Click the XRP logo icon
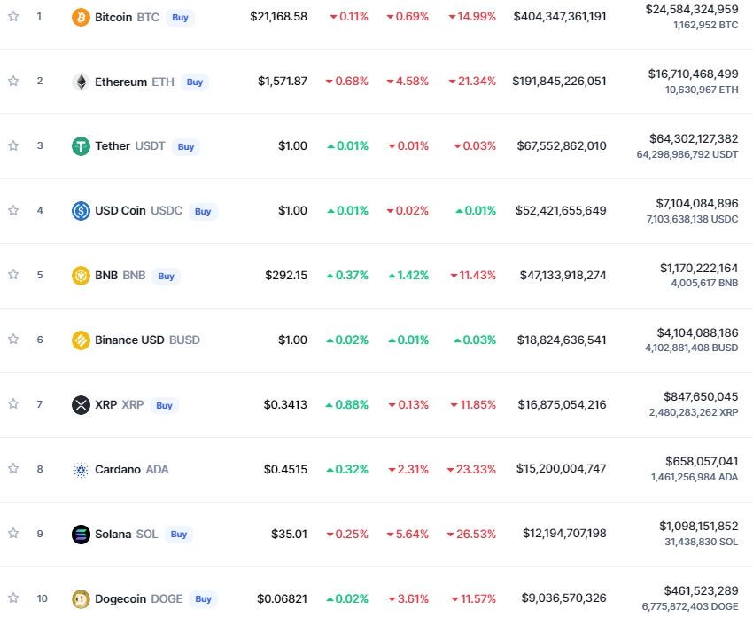The width and height of the screenshot is (753, 625). (81, 405)
